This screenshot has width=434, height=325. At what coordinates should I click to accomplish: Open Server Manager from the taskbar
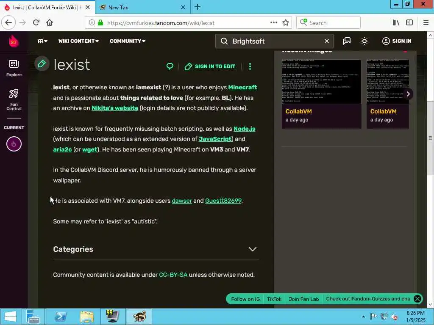pos(33,317)
